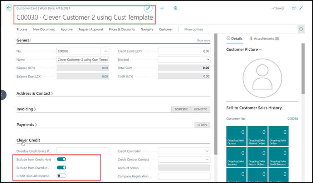Collapse the Clever Credit section
Viewport: 313px width, 183px height.
pyautogui.click(x=28, y=140)
